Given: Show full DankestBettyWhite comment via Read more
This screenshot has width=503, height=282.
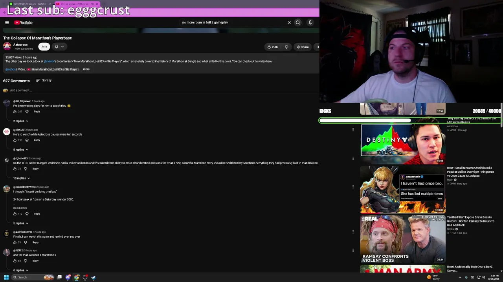Looking at the screenshot, I should pos(20,208).
